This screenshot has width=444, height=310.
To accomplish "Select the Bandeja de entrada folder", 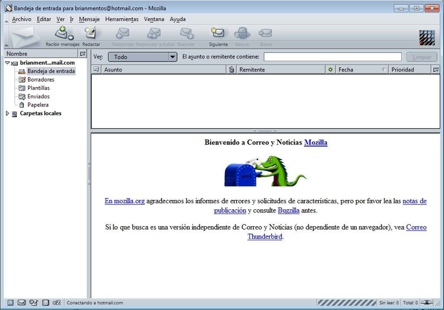I will click(51, 71).
